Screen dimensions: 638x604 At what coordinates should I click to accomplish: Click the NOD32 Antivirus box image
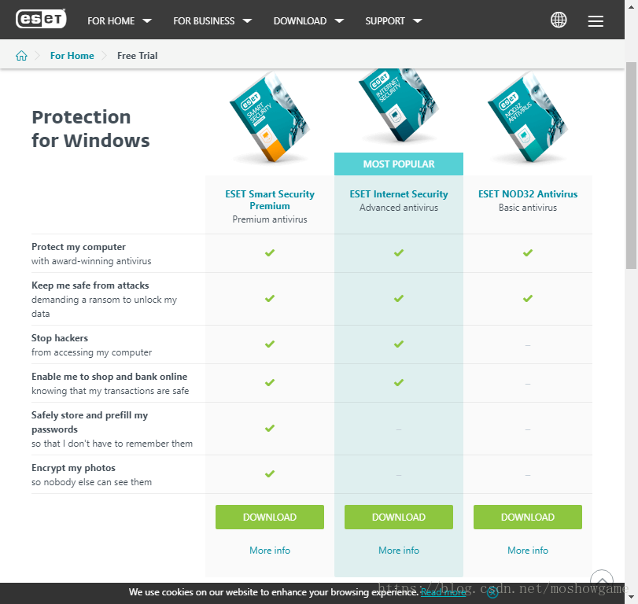click(x=528, y=117)
